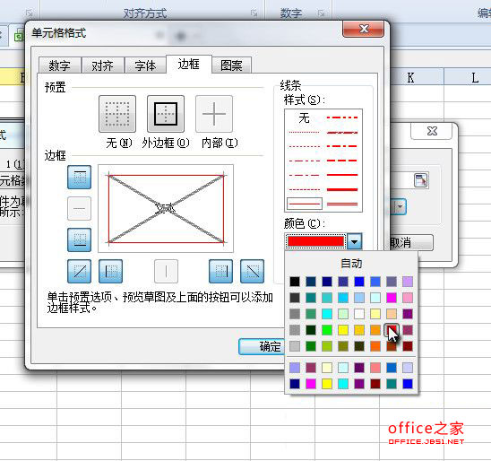Click 取消 in the background dialog
The image size is (491, 461).
(x=411, y=242)
